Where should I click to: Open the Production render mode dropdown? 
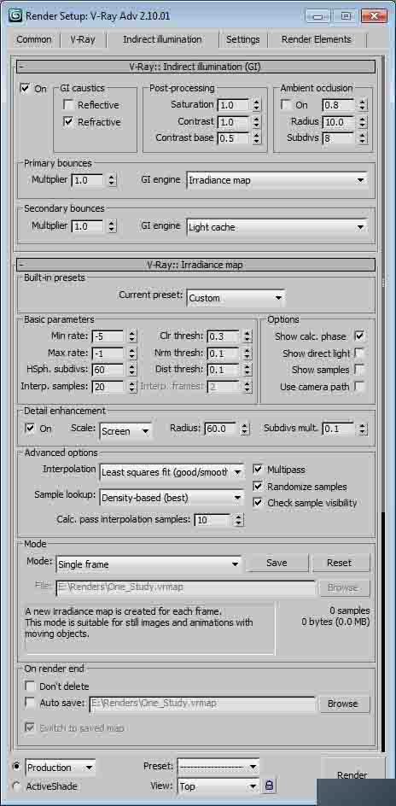tap(60, 768)
